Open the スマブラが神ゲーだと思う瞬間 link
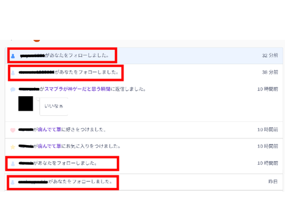The image size is (285, 214). [77, 89]
